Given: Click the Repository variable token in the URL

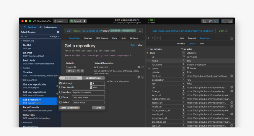Looking at the screenshot, I should 129,31.
